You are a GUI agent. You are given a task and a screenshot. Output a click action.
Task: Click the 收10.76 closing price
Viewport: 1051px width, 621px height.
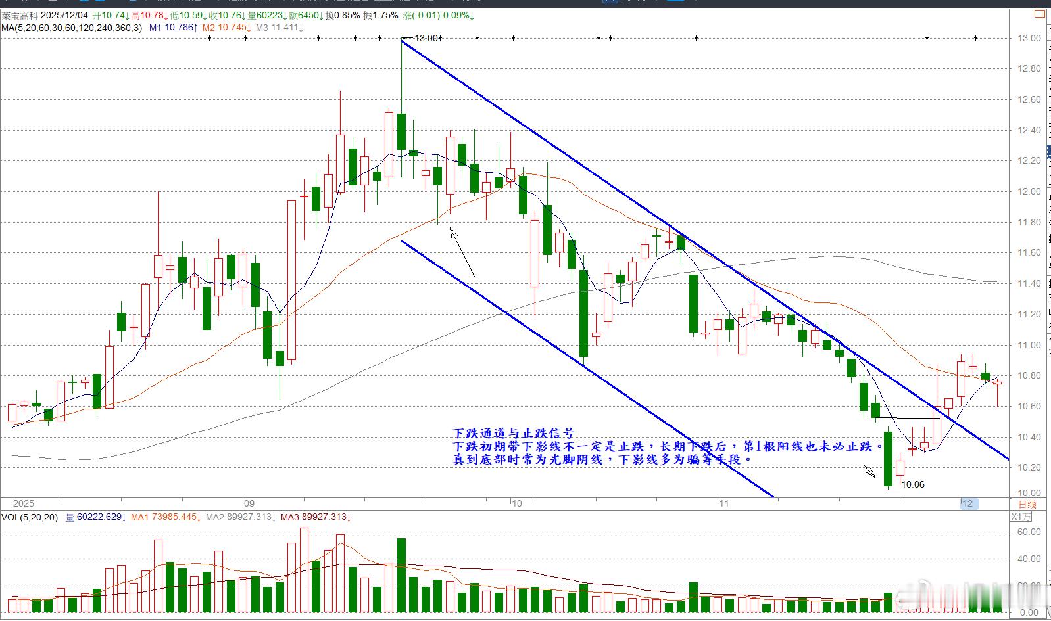(228, 16)
